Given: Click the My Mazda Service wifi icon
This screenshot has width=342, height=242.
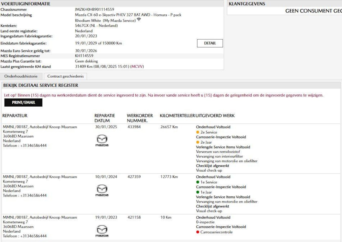Looking at the screenshot, I should pyautogui.click(x=139, y=20).
